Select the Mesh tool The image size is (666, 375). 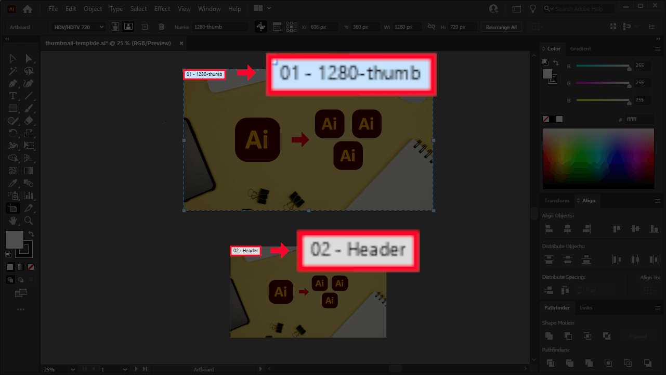click(x=13, y=171)
